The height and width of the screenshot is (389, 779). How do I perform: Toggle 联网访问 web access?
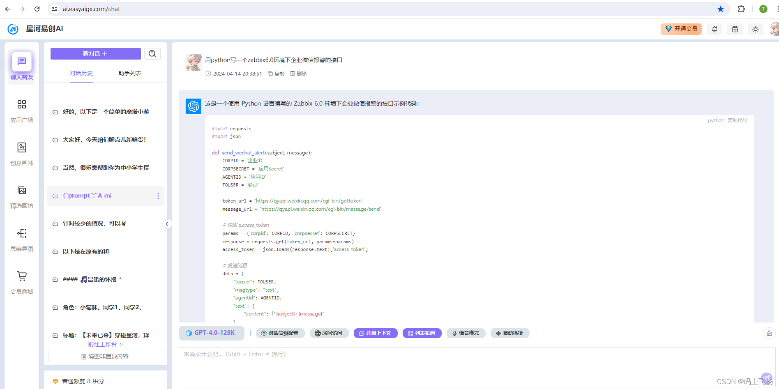[329, 333]
